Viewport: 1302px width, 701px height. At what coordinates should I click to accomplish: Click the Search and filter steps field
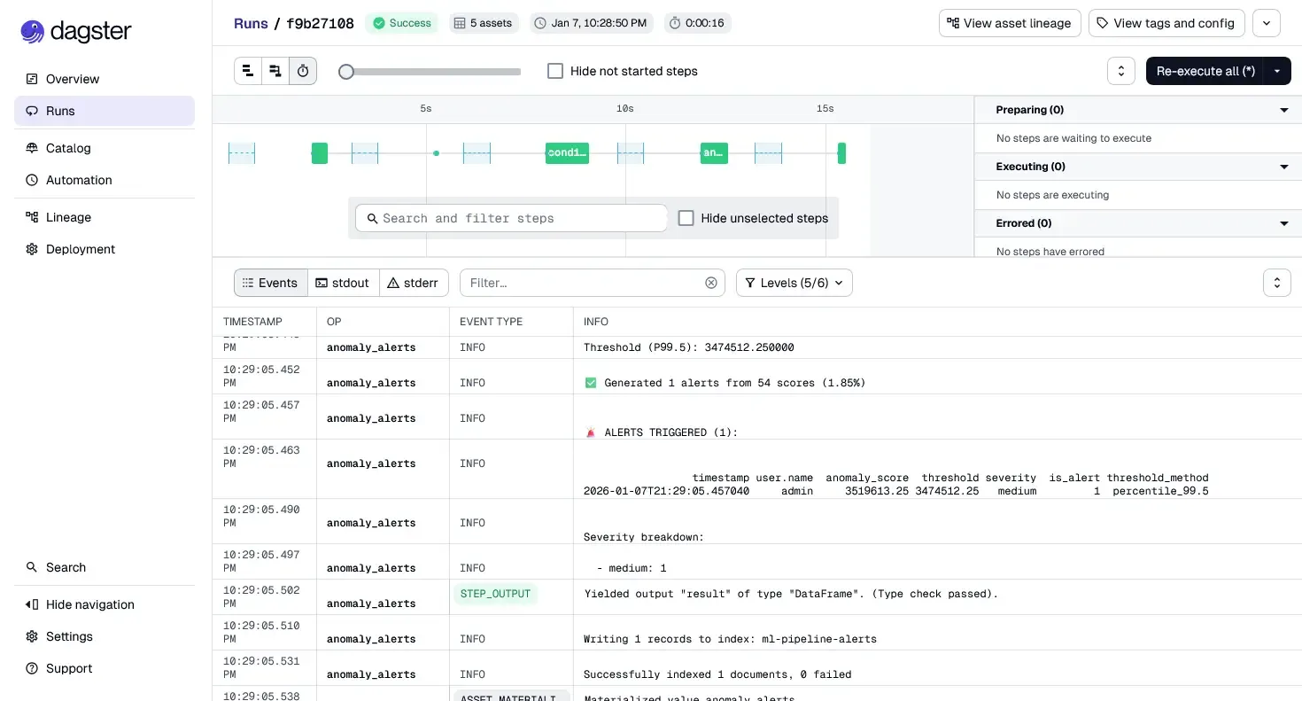pyautogui.click(x=511, y=218)
